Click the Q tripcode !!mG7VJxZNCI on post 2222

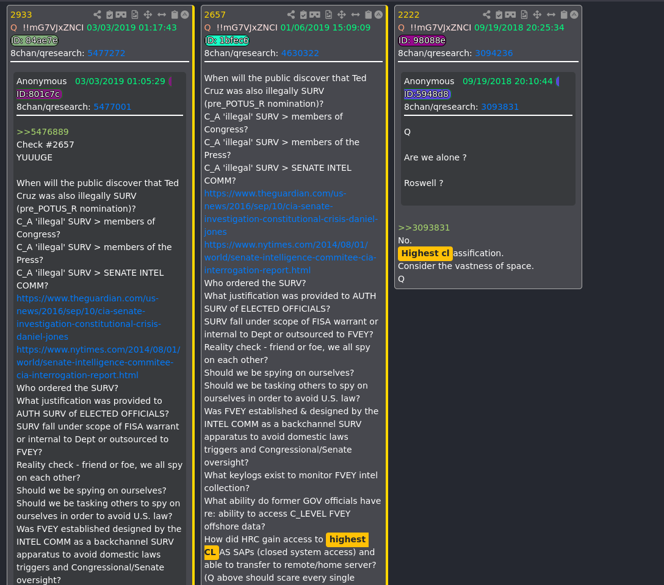[x=441, y=28]
